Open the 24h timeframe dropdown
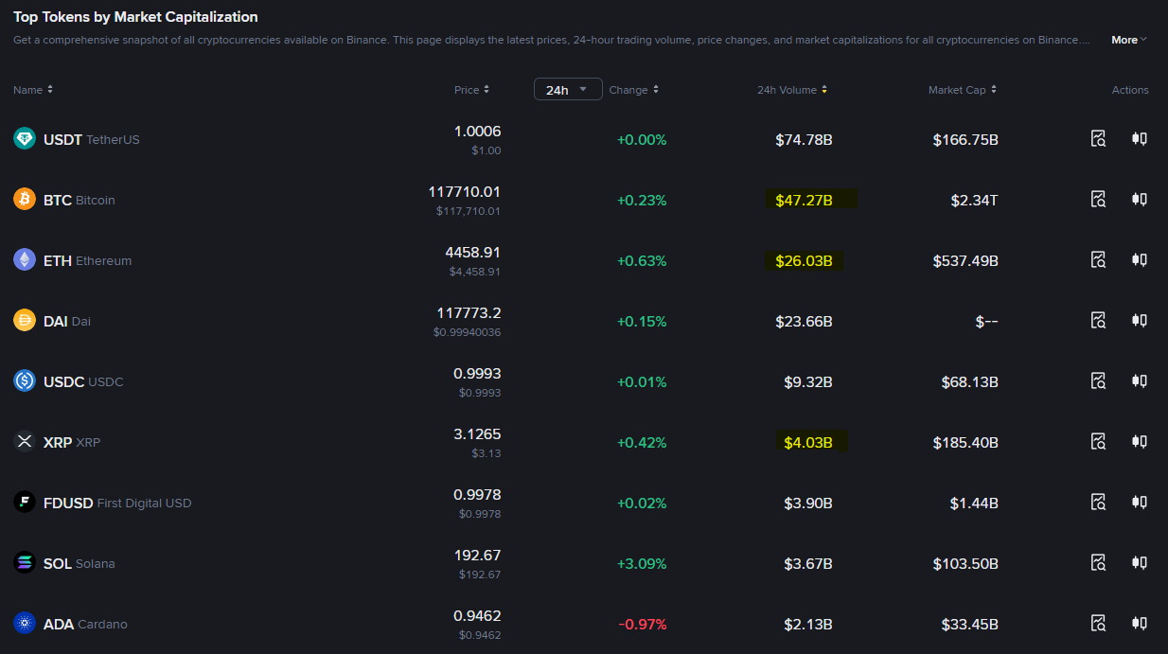Screen dimensions: 1168x654 point(568,90)
